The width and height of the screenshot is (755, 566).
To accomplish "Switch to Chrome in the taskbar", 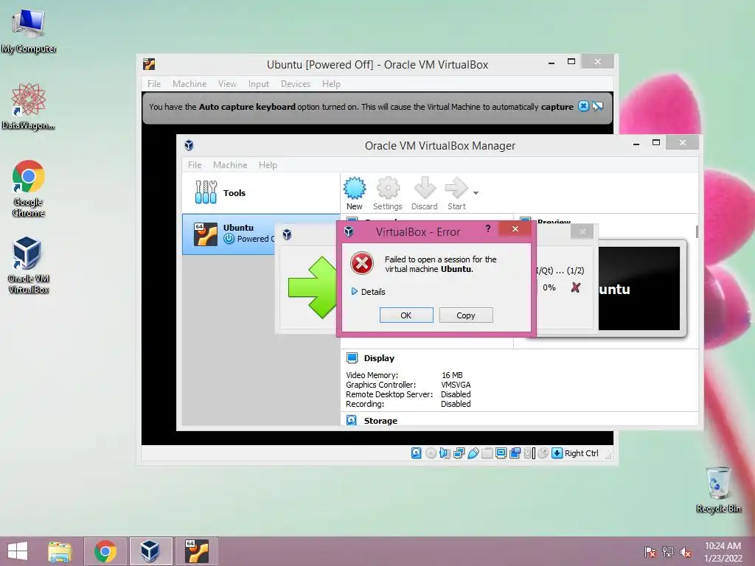I will [x=105, y=551].
